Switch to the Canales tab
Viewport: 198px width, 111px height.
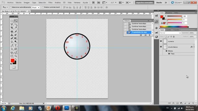pyautogui.click(x=168, y=30)
